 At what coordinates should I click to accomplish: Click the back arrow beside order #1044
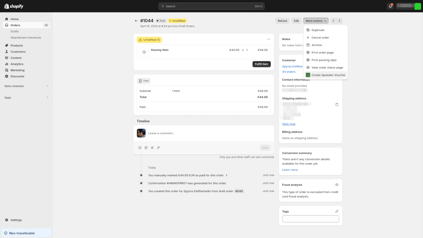tap(136, 21)
